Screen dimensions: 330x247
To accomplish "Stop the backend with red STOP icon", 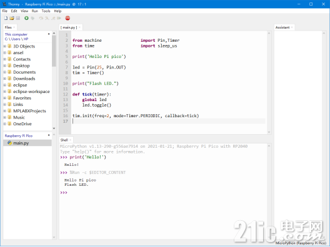I will [x=67, y=18].
